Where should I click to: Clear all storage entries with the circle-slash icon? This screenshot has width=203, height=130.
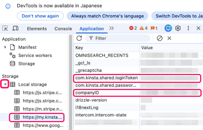pyautogui.click(x=160, y=38)
